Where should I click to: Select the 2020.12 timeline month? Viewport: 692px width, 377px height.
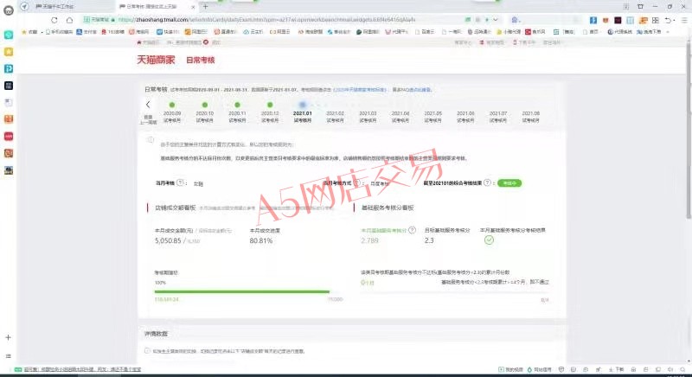[270, 113]
